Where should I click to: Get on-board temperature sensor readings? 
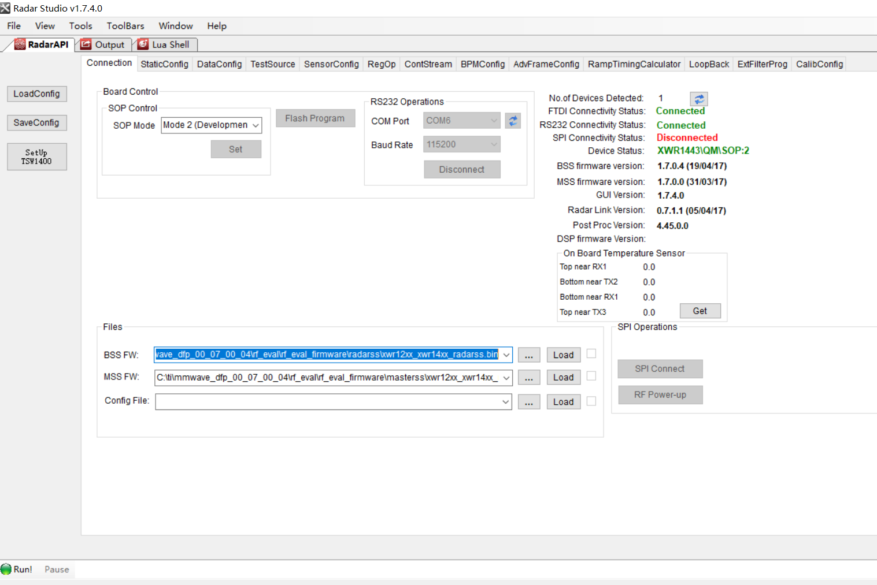[x=700, y=311]
